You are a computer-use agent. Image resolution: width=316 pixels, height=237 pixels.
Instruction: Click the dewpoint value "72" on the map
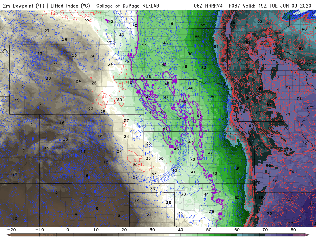304,143
